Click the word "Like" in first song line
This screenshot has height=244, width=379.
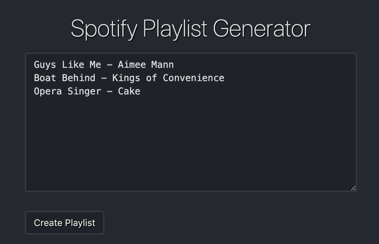(73, 65)
